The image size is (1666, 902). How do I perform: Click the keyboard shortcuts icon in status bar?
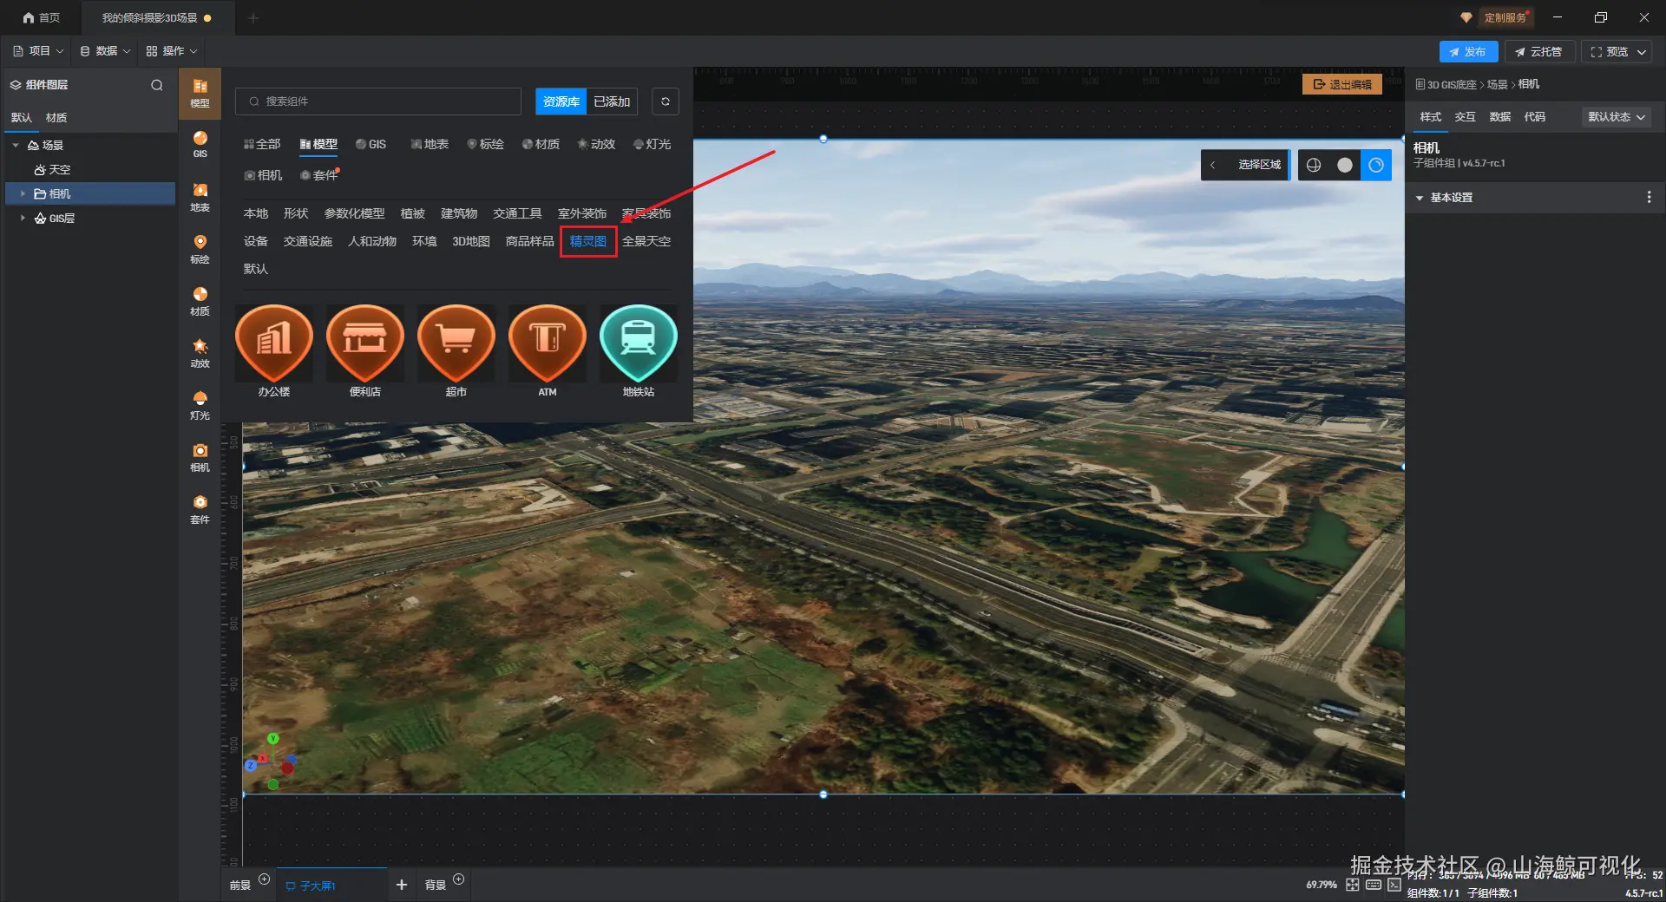click(1374, 885)
